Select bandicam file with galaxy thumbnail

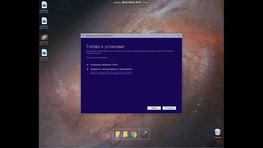click(44, 40)
